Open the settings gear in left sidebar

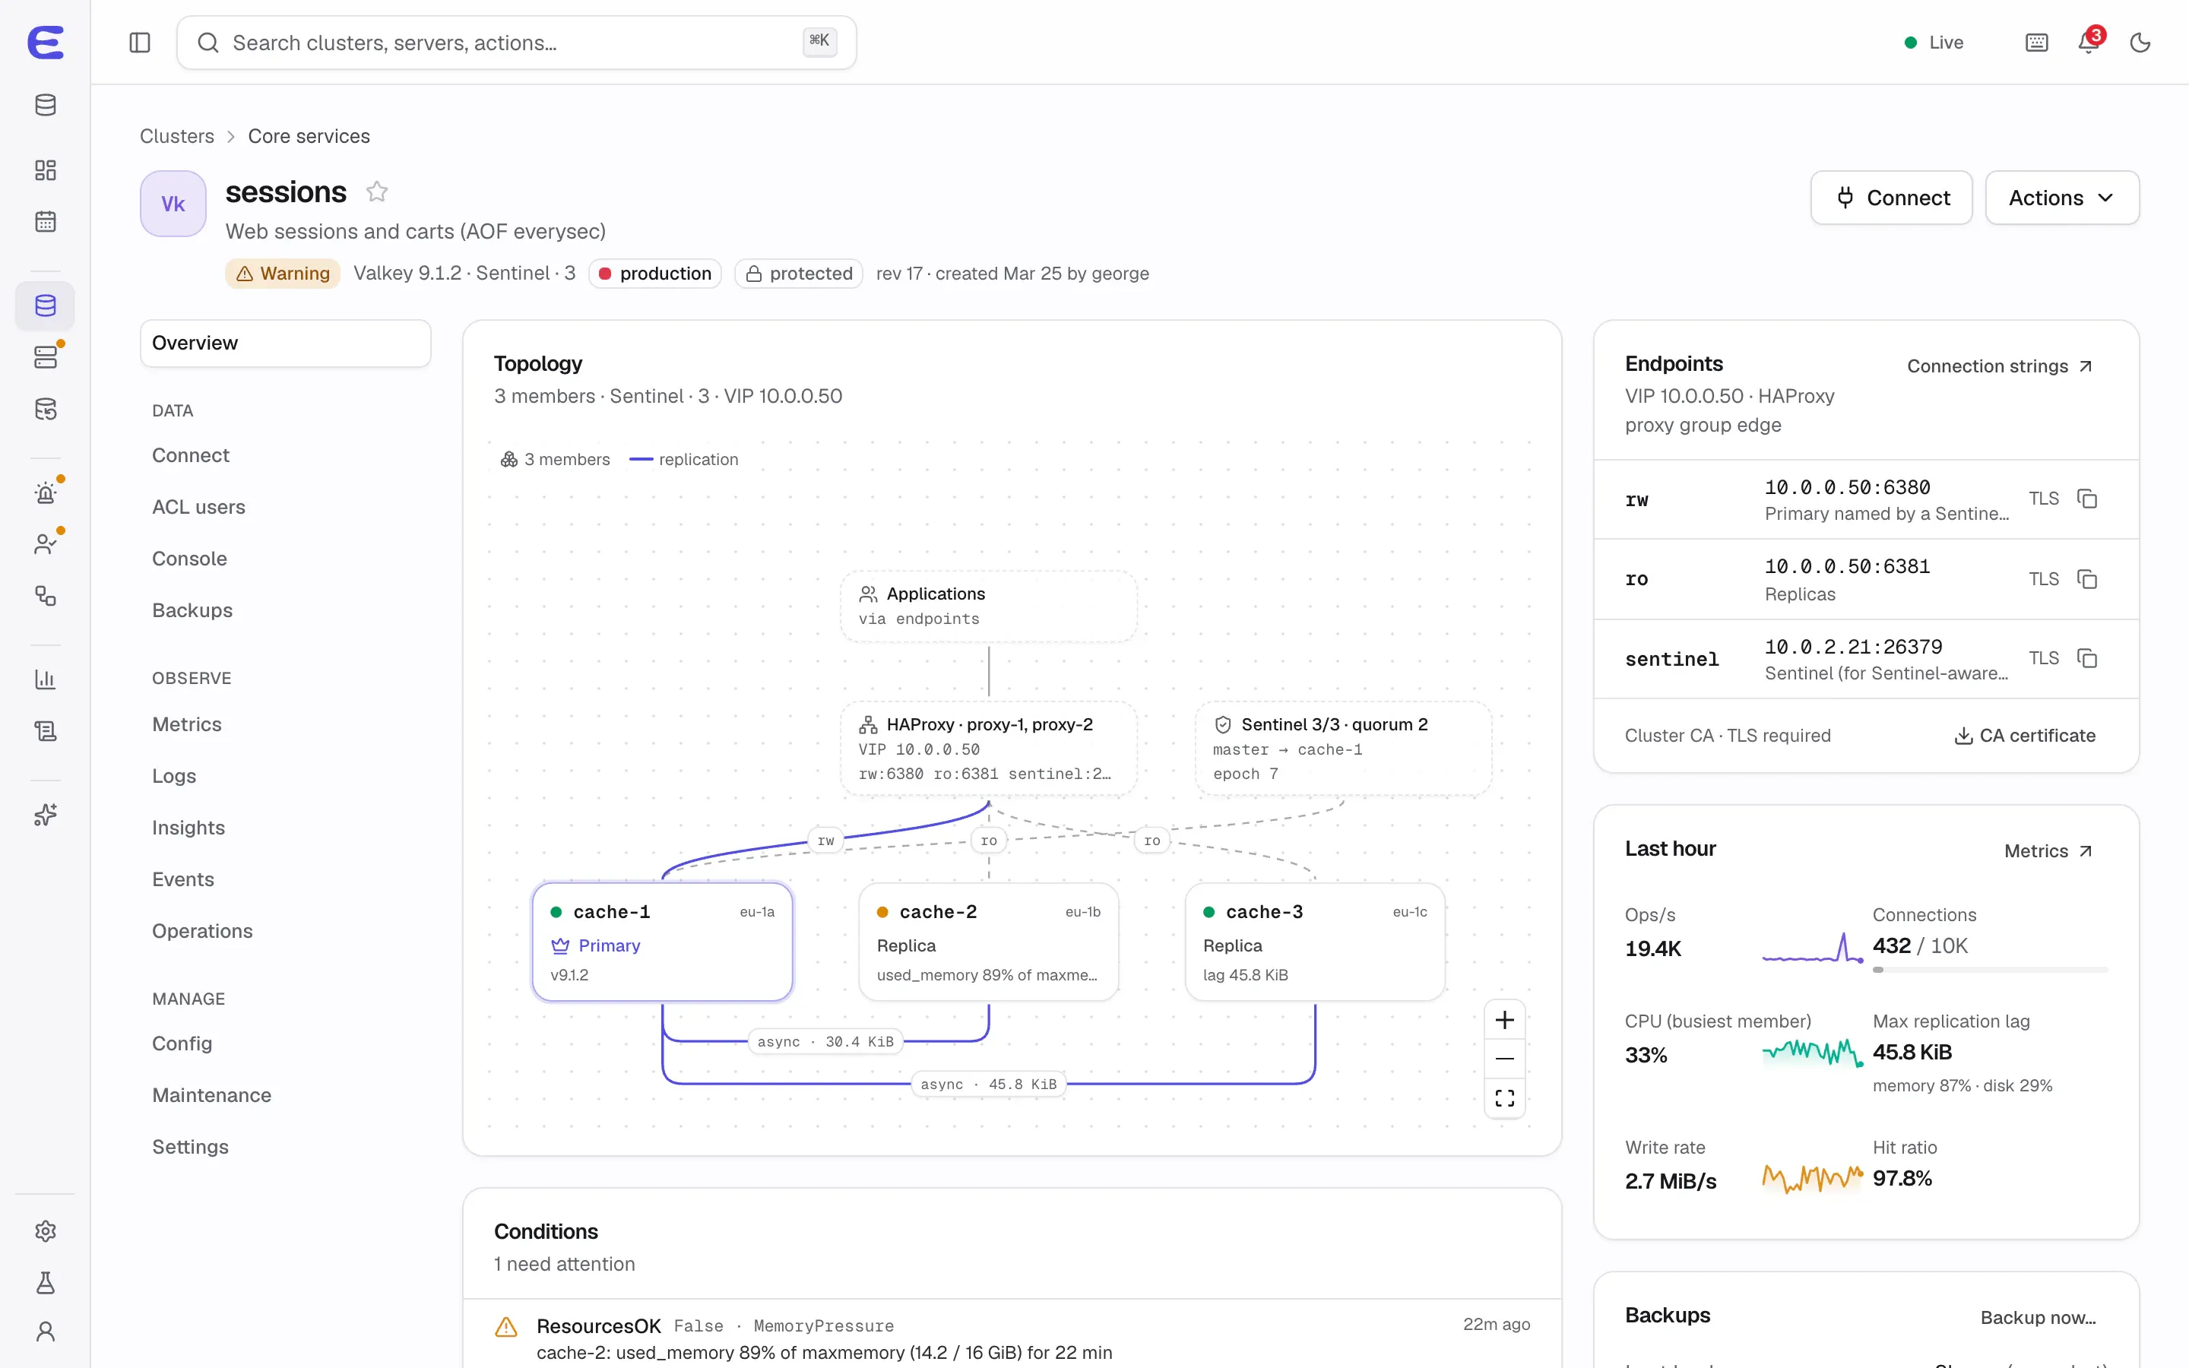pyautogui.click(x=46, y=1230)
